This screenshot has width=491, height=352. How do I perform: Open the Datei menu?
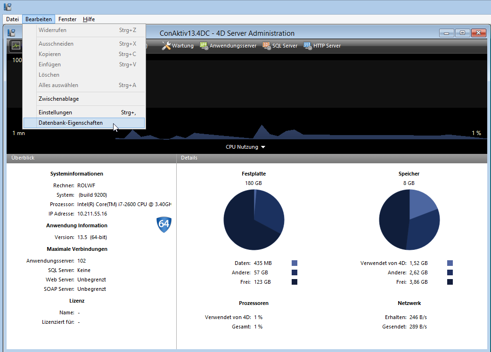pyautogui.click(x=12, y=19)
